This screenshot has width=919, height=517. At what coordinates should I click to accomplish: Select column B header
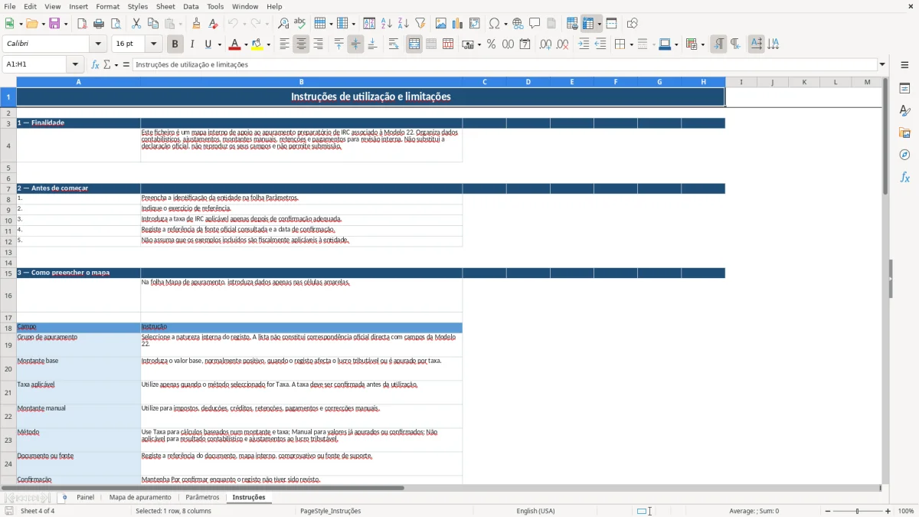pyautogui.click(x=301, y=82)
